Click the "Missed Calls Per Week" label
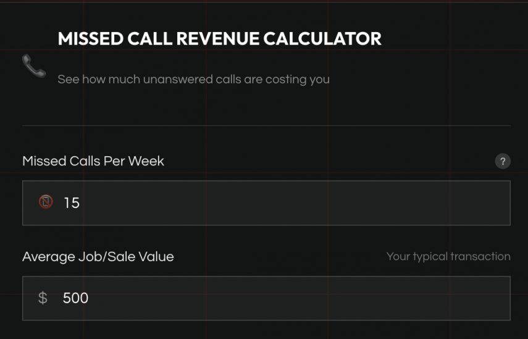The height and width of the screenshot is (339, 528). pyautogui.click(x=93, y=161)
